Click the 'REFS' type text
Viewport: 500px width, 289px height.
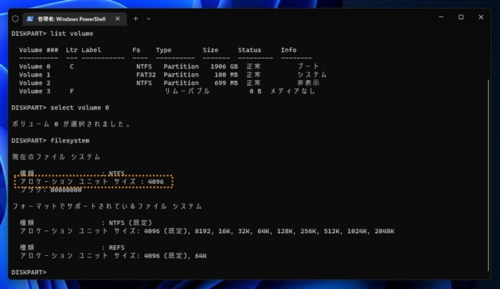[117, 248]
